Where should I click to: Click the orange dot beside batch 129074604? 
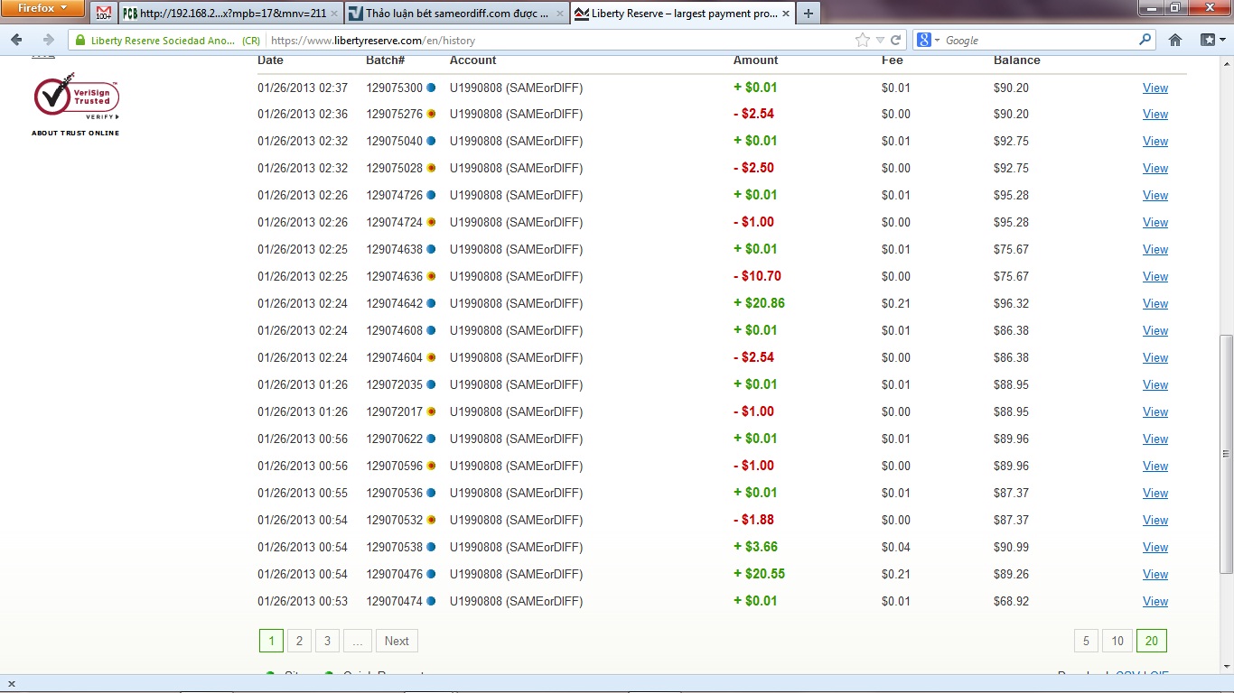[431, 357]
